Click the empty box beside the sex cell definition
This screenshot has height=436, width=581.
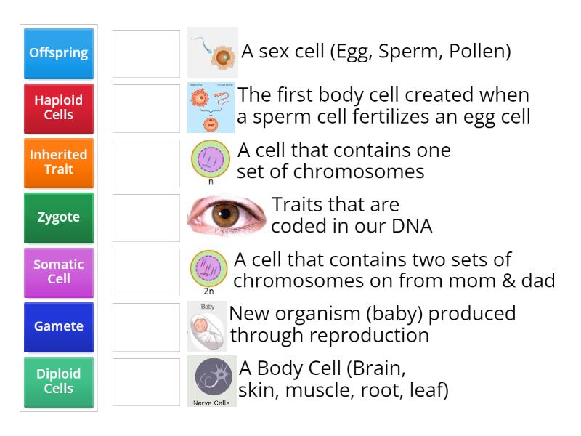tap(145, 52)
